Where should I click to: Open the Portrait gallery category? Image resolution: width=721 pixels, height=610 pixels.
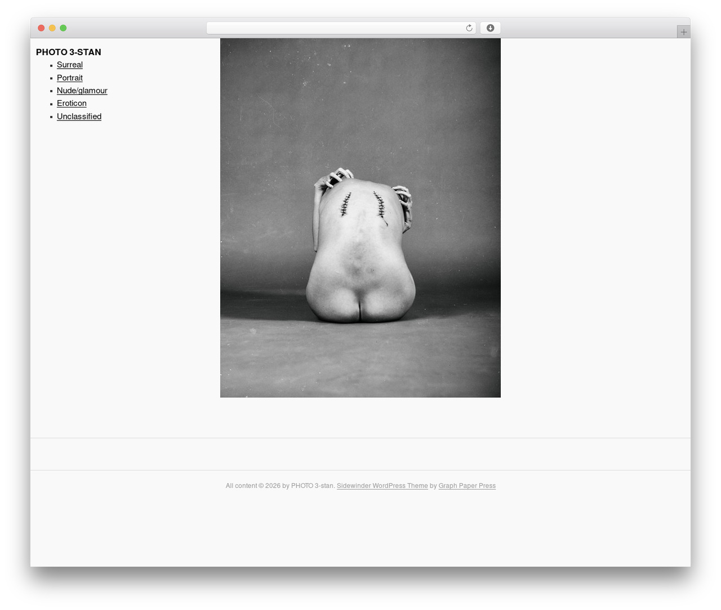click(x=70, y=78)
